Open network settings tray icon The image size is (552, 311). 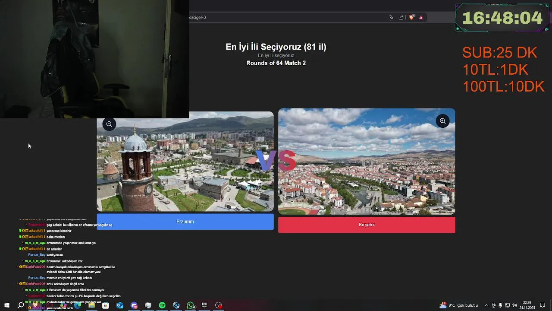(x=507, y=305)
